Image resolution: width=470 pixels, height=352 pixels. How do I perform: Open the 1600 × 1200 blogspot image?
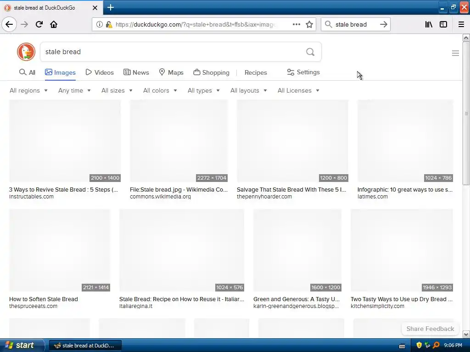click(297, 250)
